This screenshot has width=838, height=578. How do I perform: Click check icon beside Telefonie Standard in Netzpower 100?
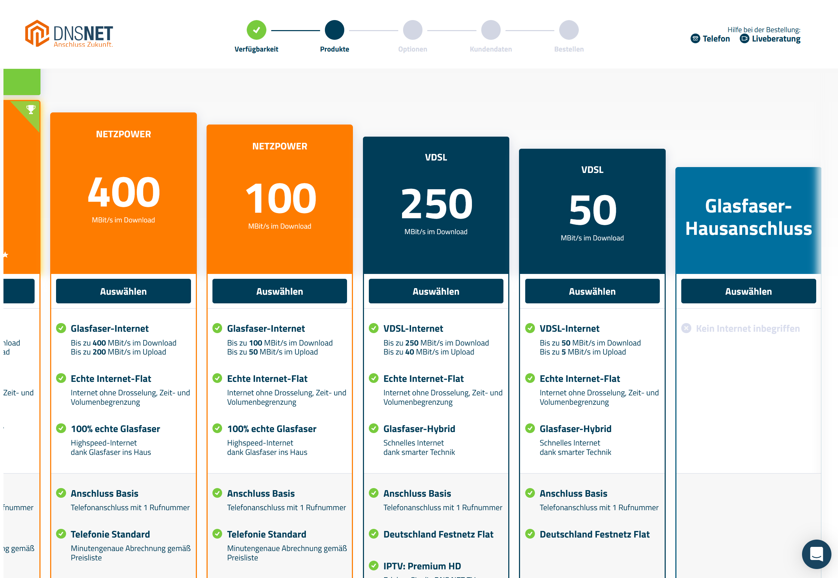[x=217, y=534]
